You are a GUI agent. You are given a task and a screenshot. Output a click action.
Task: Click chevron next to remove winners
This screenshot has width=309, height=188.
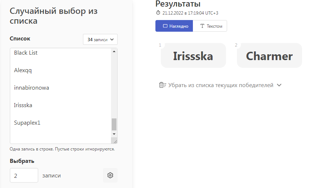(x=279, y=85)
